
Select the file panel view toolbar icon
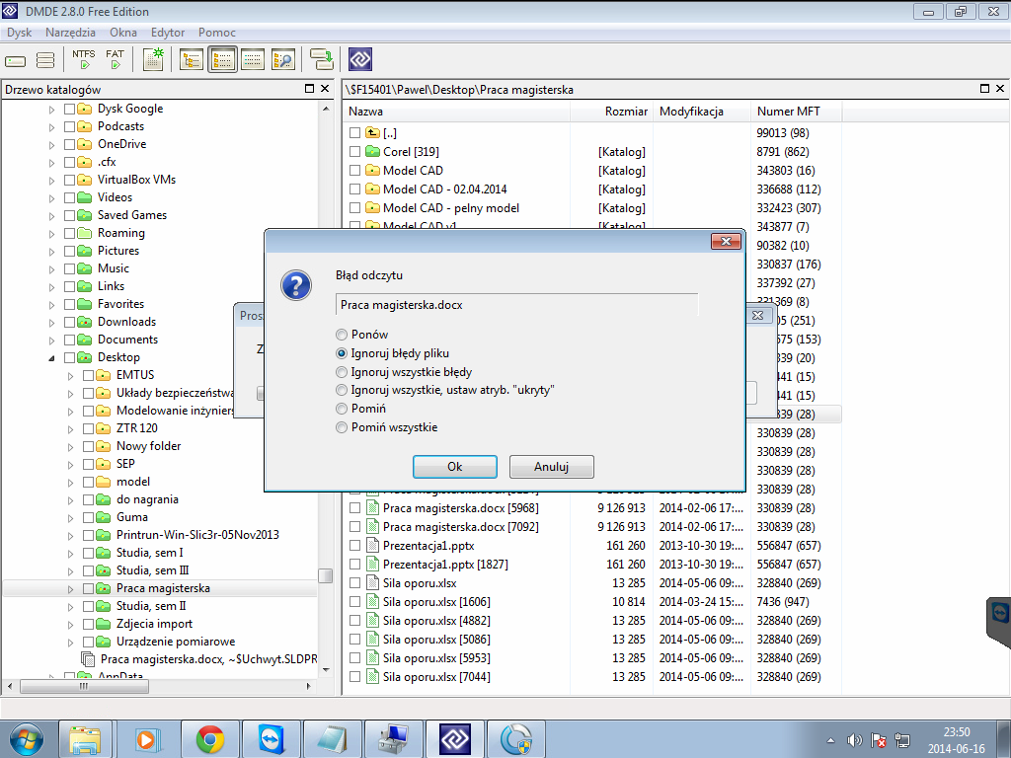click(x=222, y=59)
